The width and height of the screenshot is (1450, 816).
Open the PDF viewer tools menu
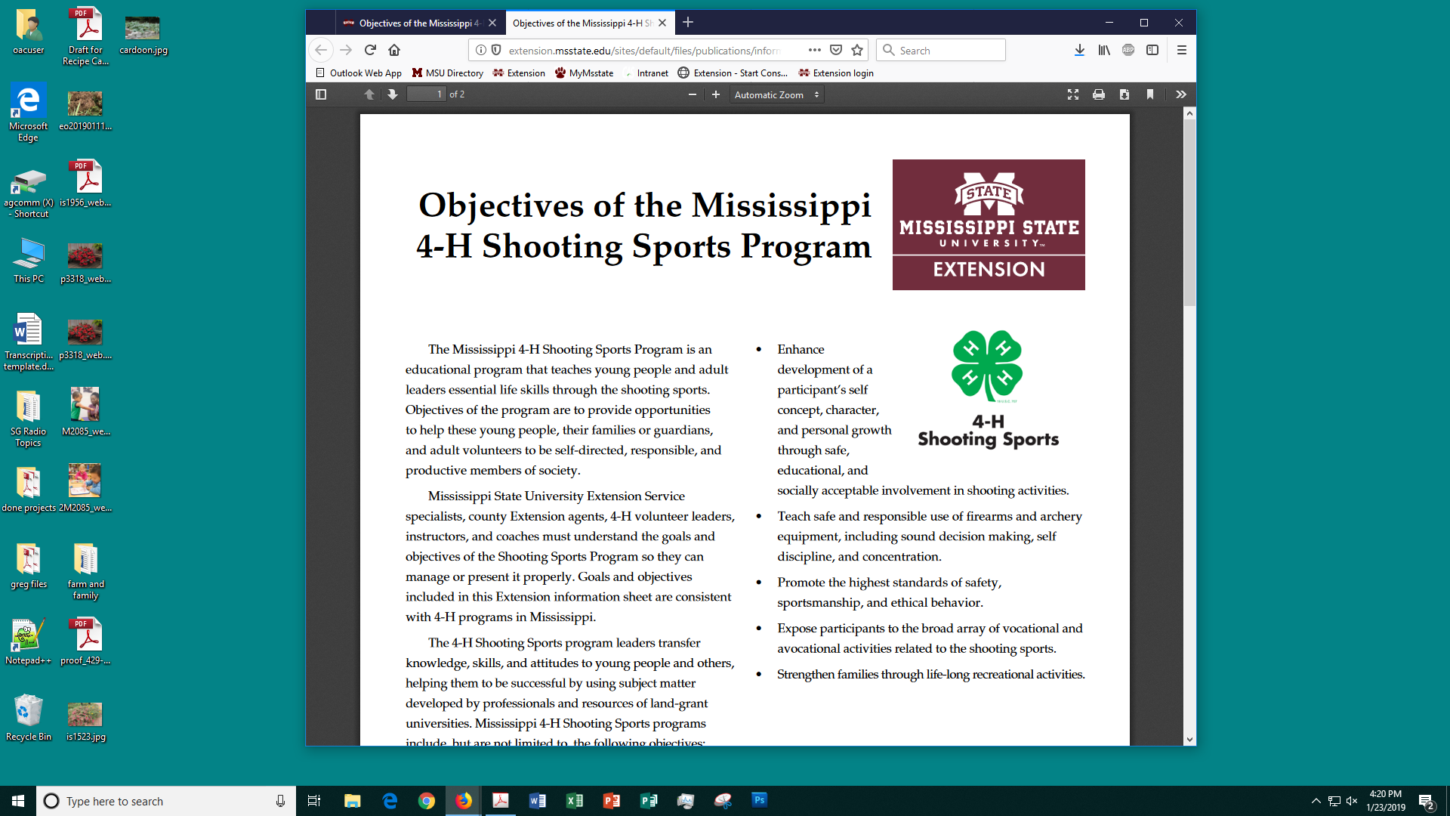[1181, 94]
